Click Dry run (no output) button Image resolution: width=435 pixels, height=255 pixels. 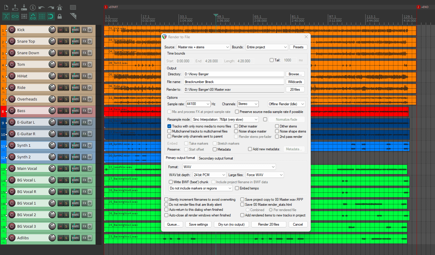[x=231, y=224]
